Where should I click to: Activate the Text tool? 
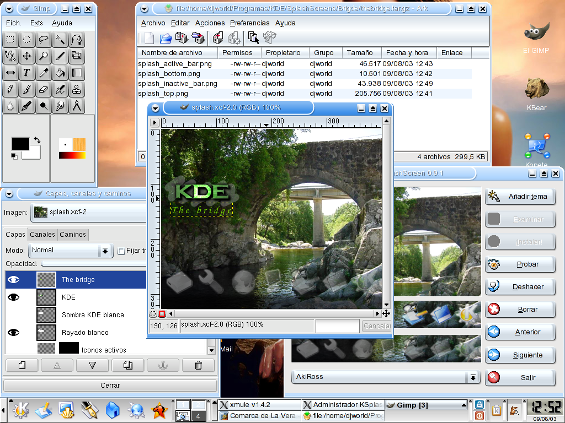tap(27, 73)
